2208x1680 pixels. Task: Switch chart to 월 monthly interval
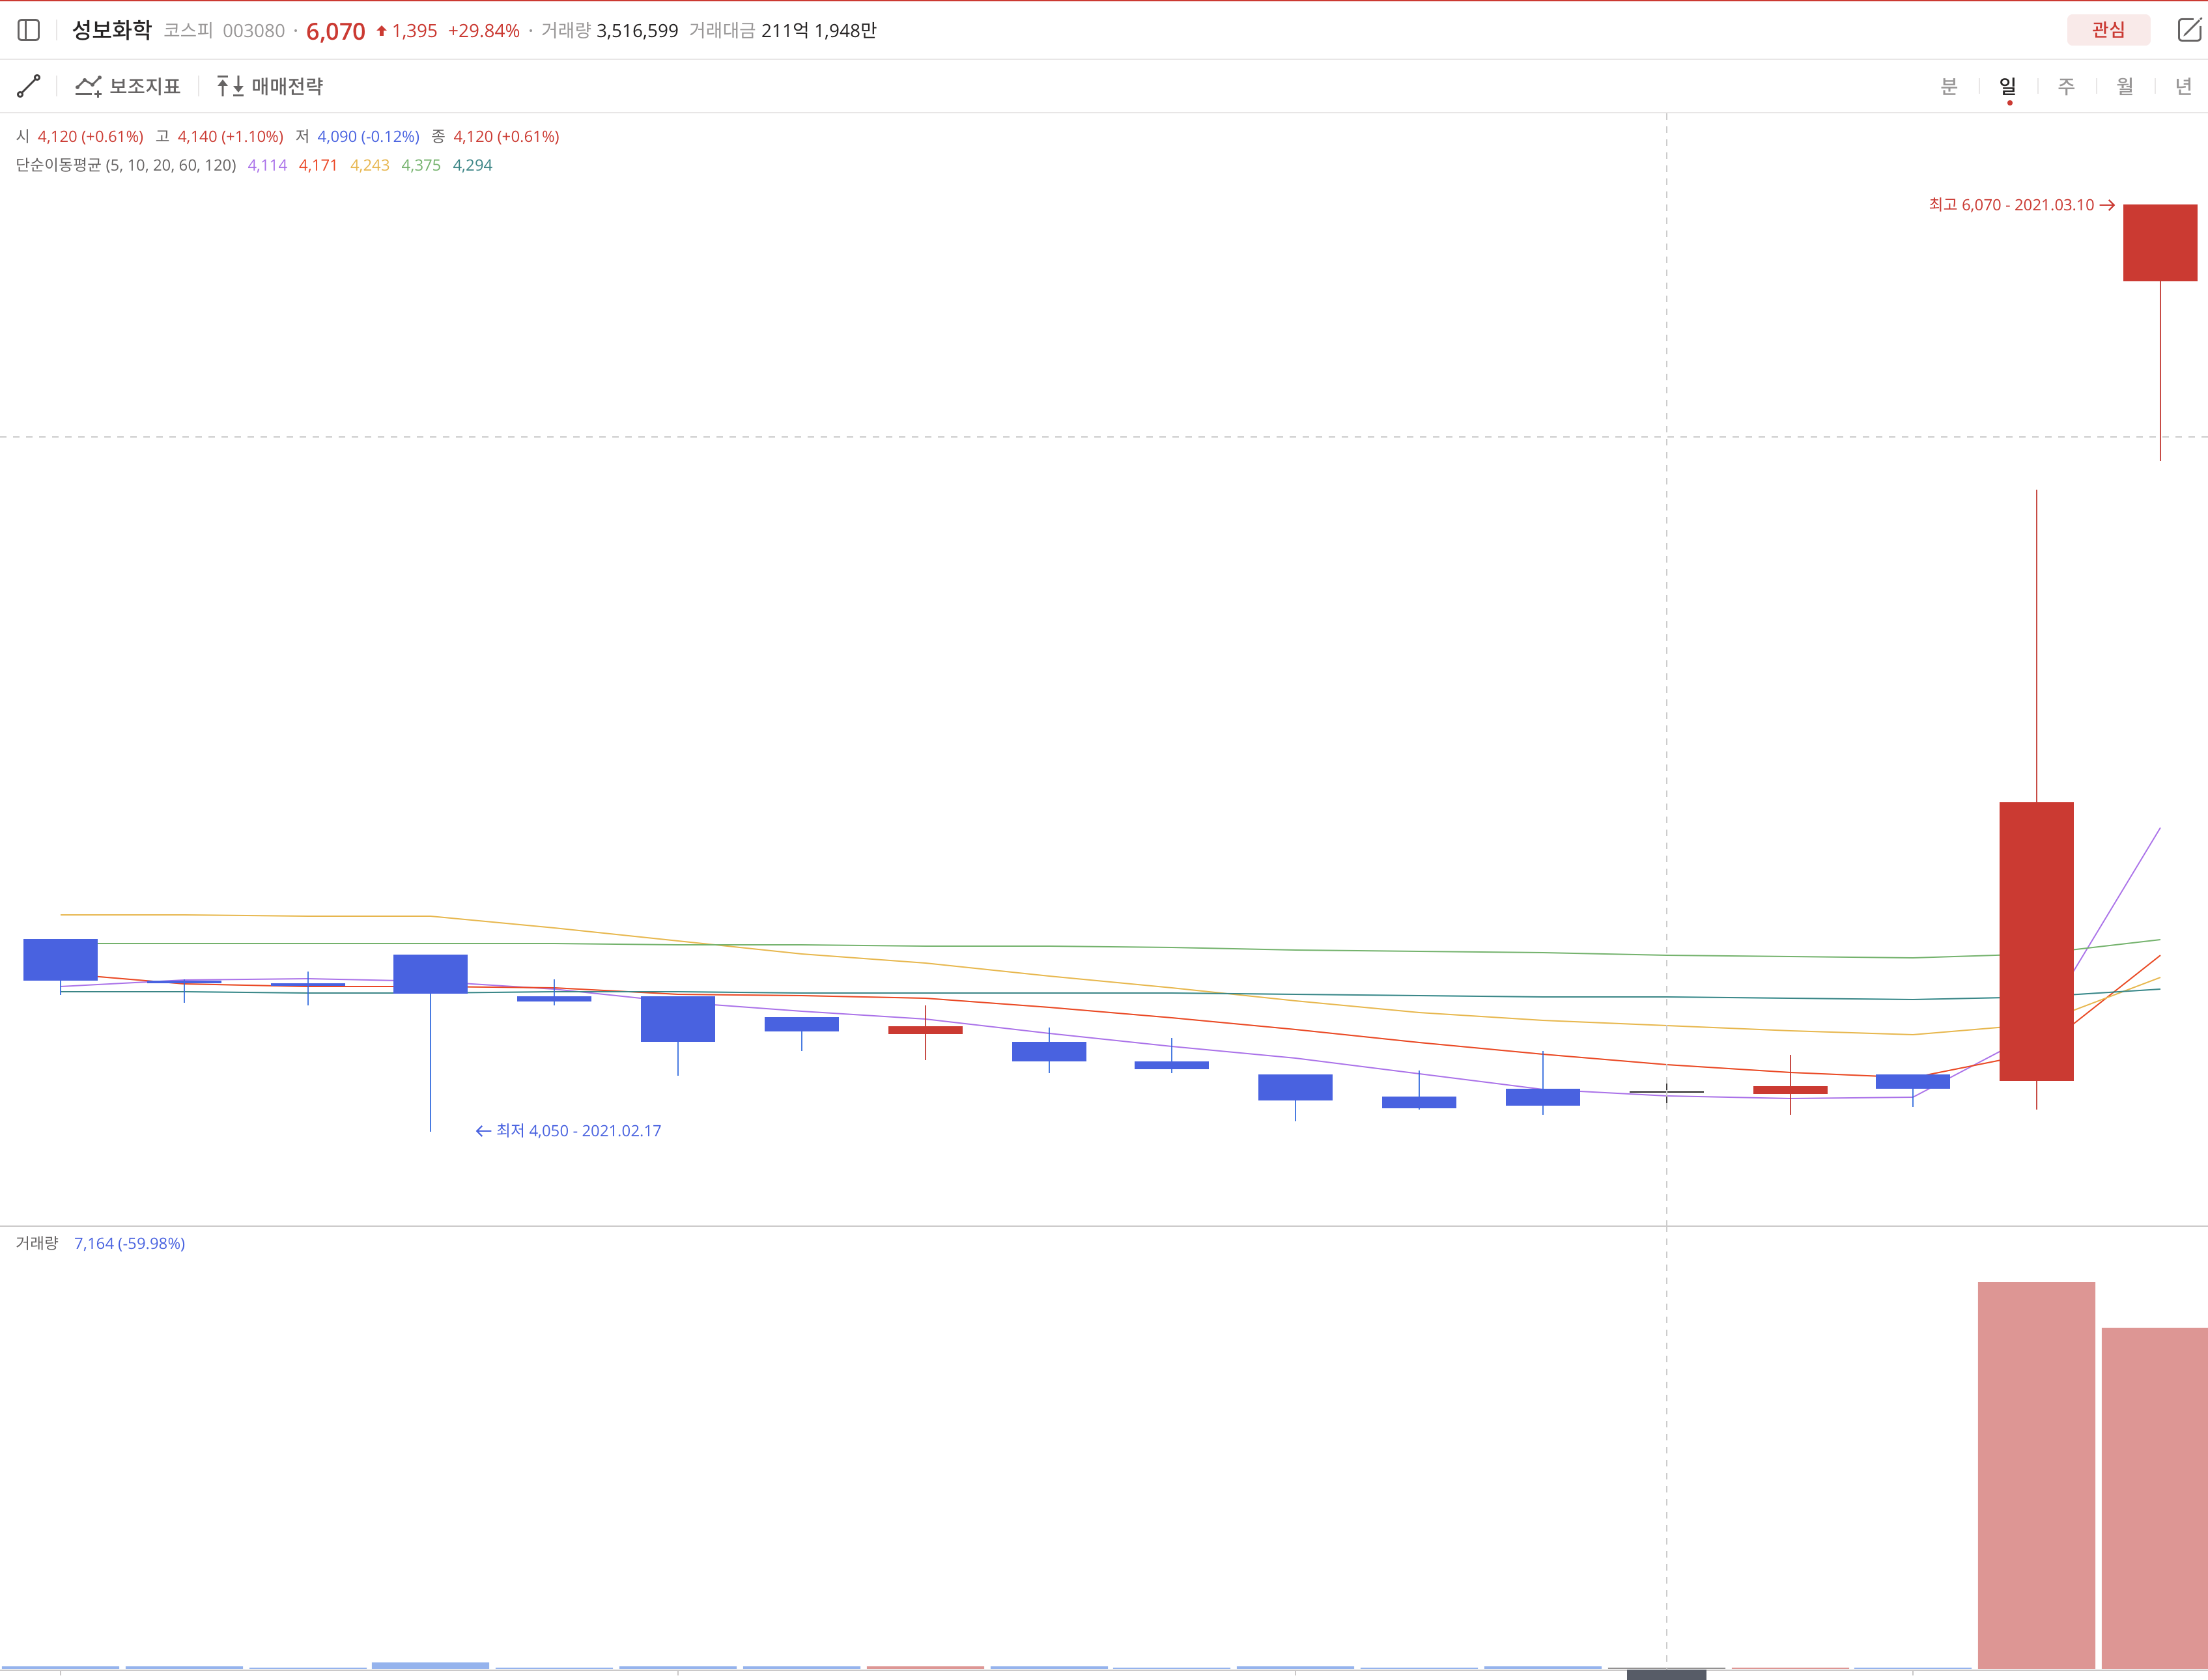[x=2125, y=86]
